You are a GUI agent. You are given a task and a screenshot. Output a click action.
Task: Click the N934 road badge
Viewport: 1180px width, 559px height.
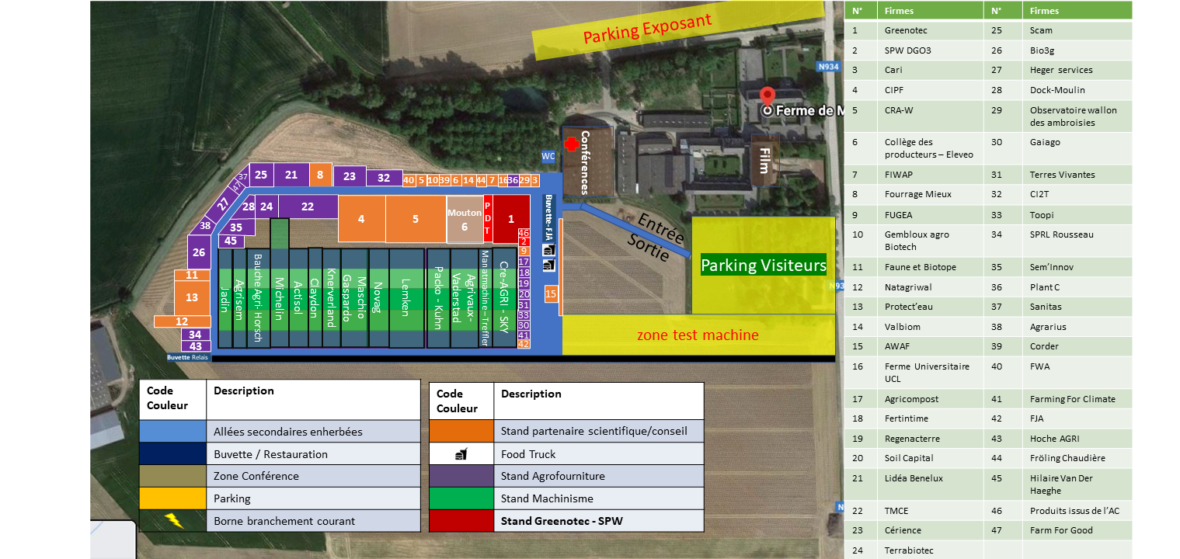pyautogui.click(x=829, y=67)
